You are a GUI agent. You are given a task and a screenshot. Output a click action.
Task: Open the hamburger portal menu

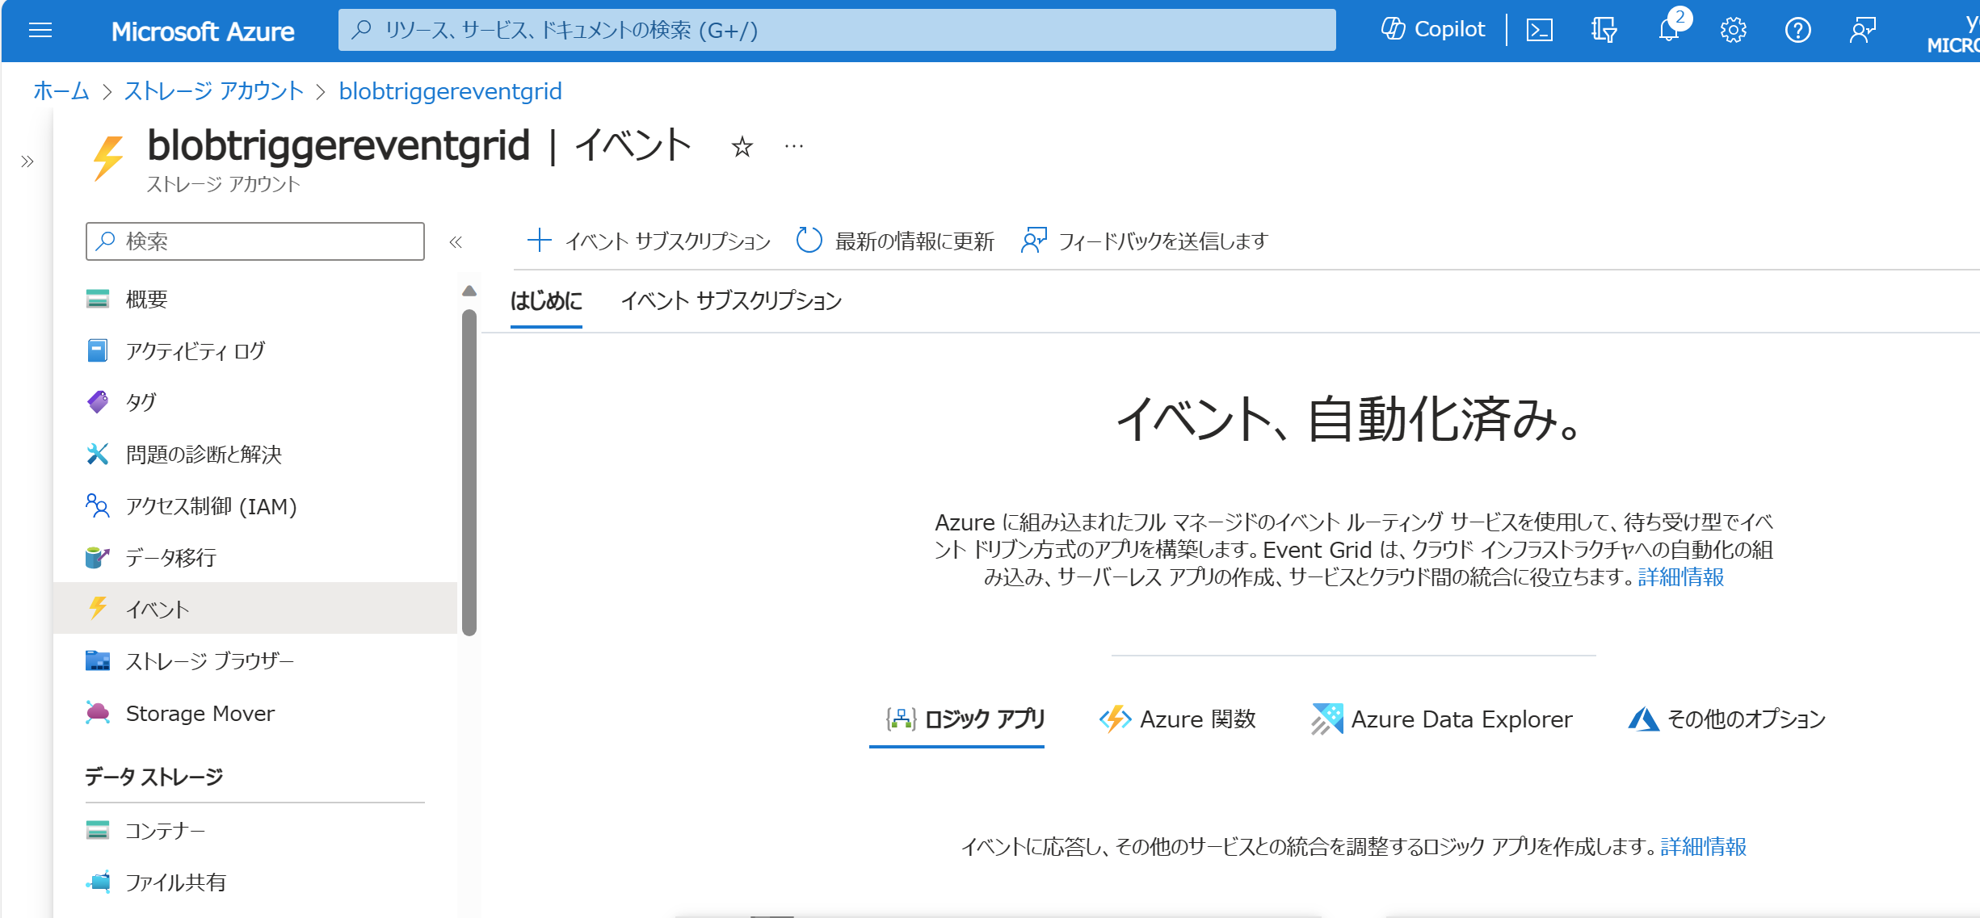[38, 31]
